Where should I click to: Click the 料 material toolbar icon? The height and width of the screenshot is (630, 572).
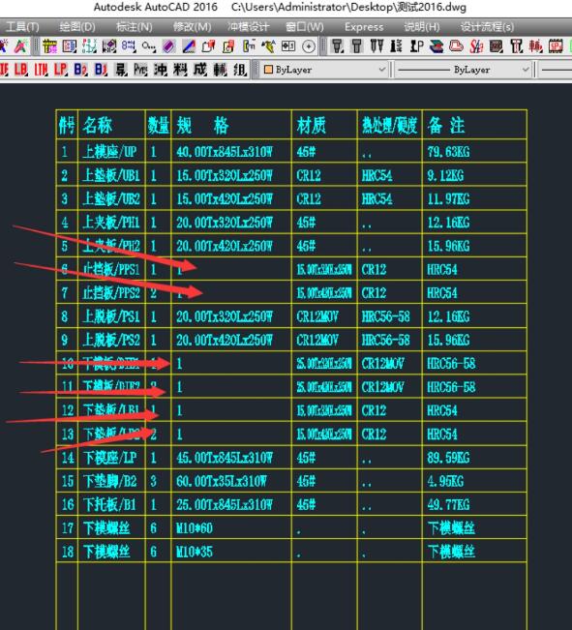(x=180, y=70)
